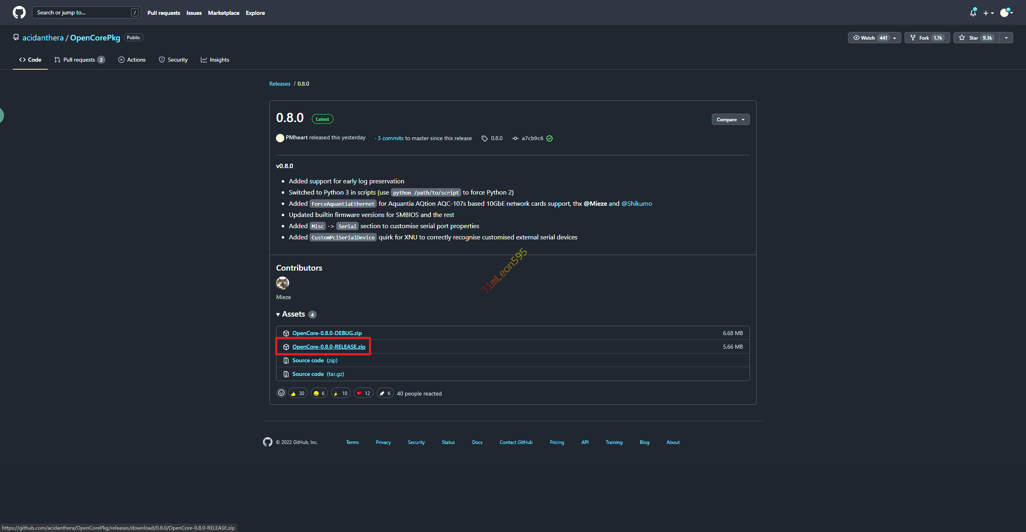The width and height of the screenshot is (1026, 532).
Task: Toggle the rocket reaction button
Action: [x=385, y=393]
